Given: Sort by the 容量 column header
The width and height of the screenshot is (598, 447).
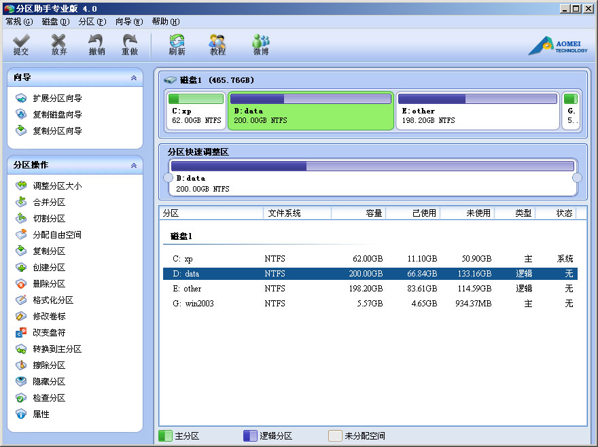Looking at the screenshot, I should [358, 213].
